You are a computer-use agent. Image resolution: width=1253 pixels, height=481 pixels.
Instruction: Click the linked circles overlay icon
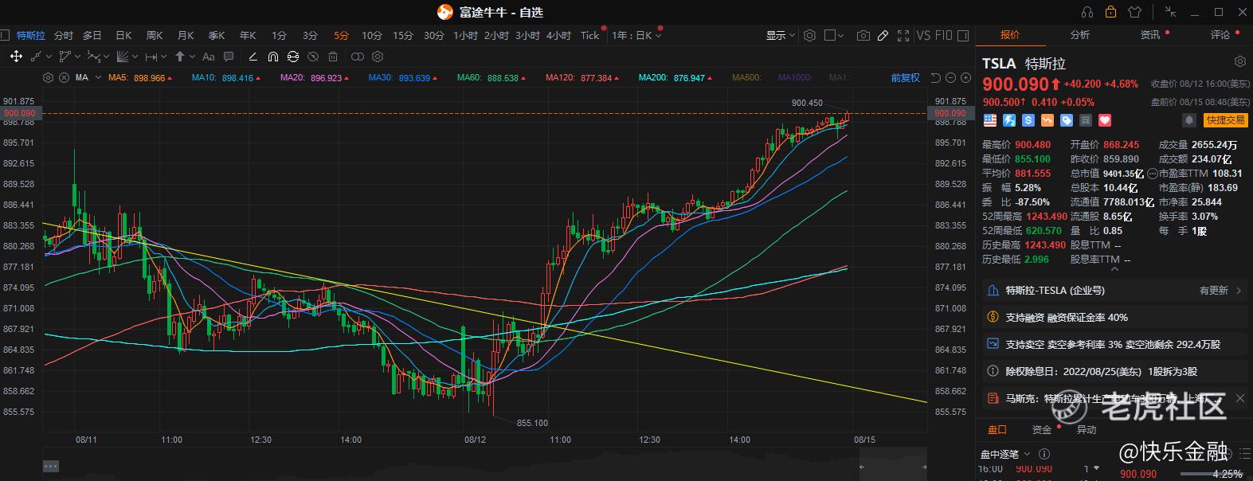(x=358, y=57)
